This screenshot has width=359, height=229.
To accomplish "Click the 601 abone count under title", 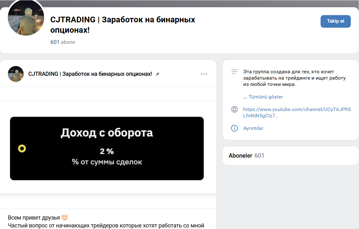I will 63,42.
